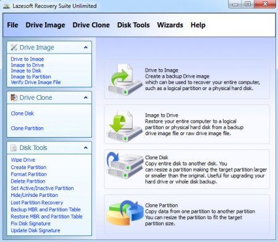Click the Image to Drive sidebar link
The width and height of the screenshot is (278, 242).
(x=27, y=65)
